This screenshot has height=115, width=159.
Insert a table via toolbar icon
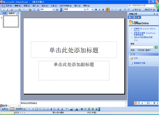pyautogui.click(x=34, y=10)
